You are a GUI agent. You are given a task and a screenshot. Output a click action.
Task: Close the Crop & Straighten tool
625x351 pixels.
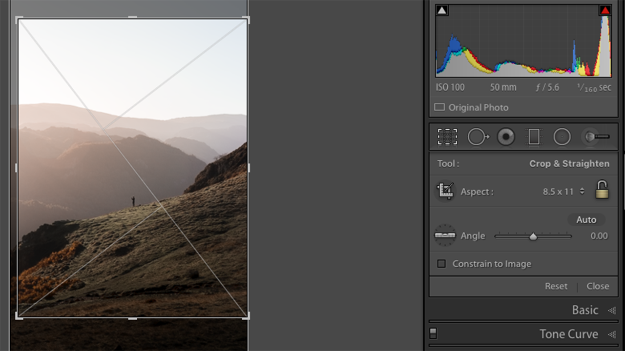tap(598, 286)
